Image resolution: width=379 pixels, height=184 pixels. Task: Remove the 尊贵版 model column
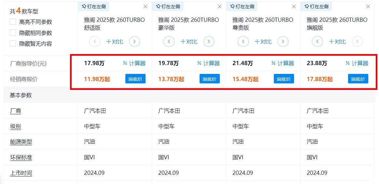[294, 7]
